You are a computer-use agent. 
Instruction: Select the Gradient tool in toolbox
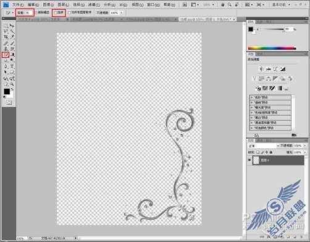pyautogui.click(x=12, y=55)
